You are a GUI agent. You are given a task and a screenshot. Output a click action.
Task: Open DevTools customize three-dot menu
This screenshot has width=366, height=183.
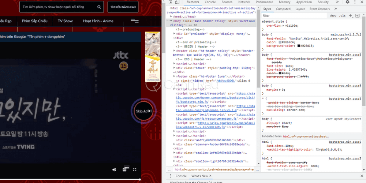[354, 2]
